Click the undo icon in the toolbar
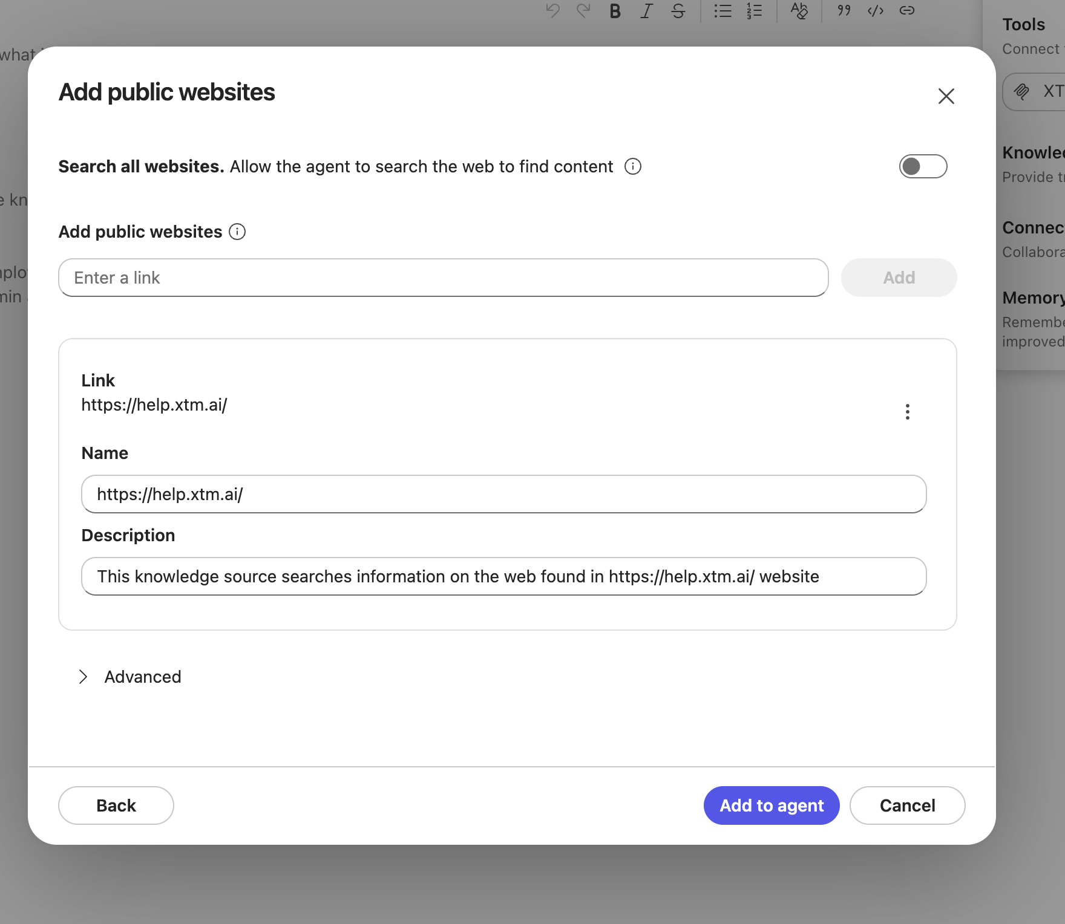This screenshot has width=1065, height=924. tap(552, 11)
